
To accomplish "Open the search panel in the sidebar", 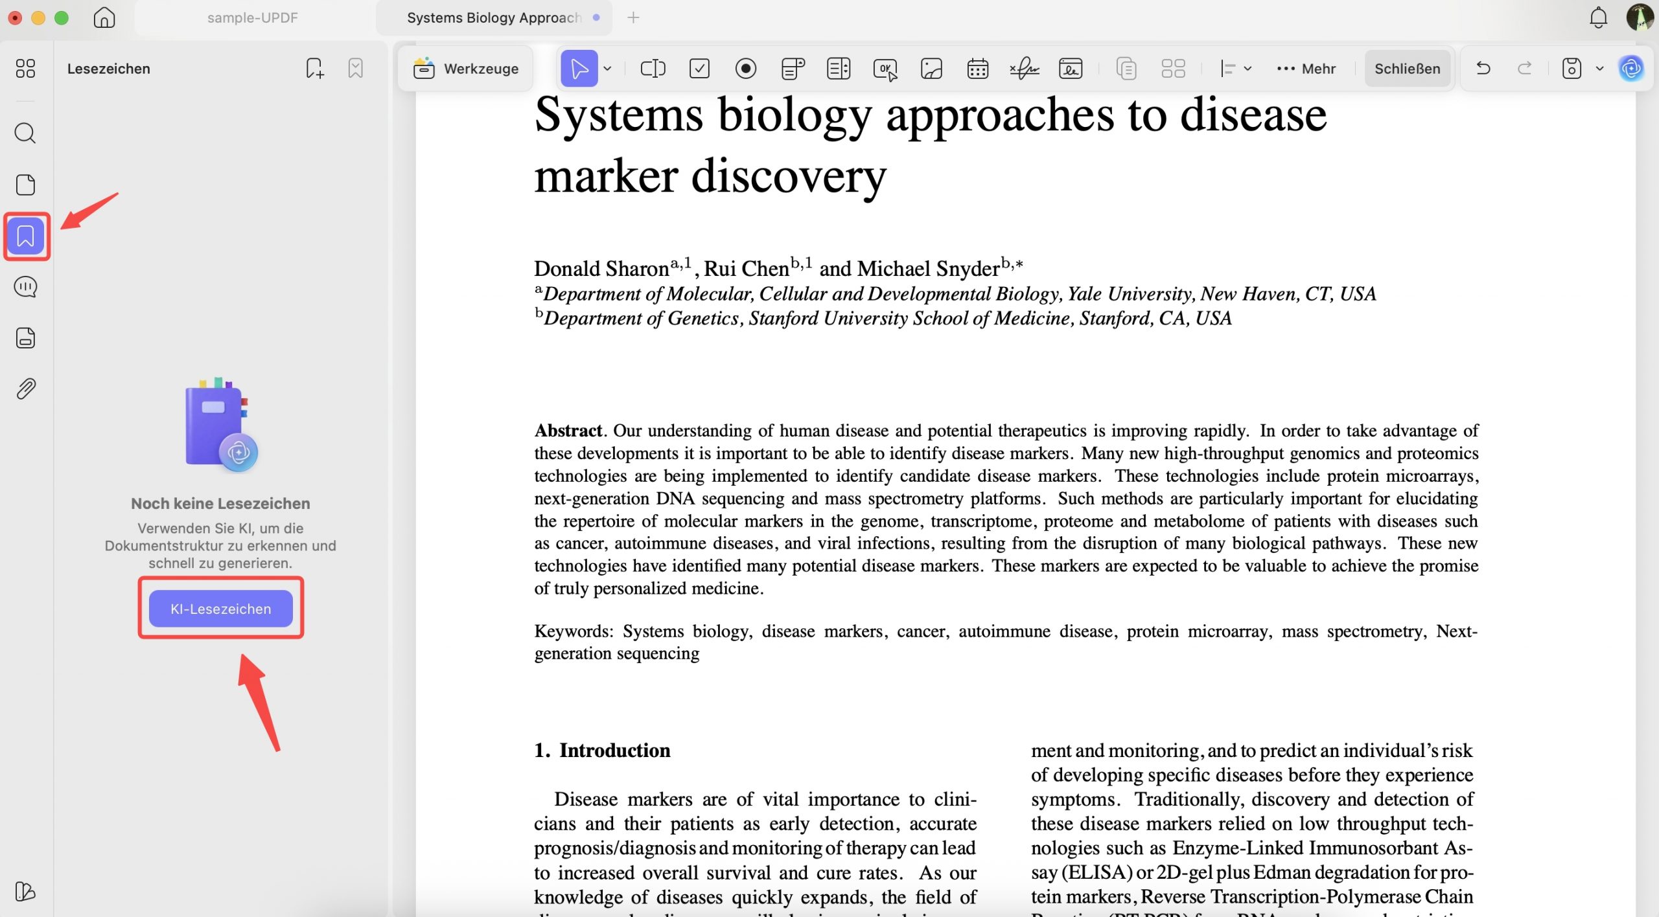I will (25, 133).
